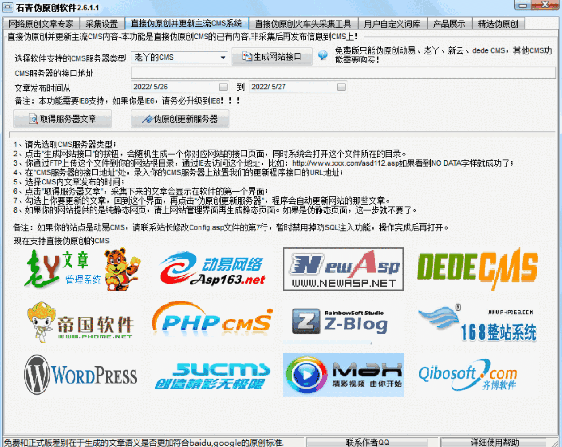Click the 伪原创更新服务器 button
Screen dimensions: 562x447
(180, 119)
